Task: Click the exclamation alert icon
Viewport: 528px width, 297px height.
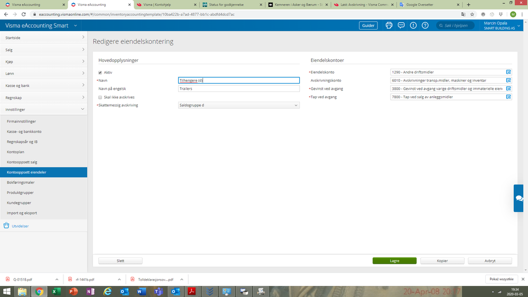Action: tap(413, 25)
